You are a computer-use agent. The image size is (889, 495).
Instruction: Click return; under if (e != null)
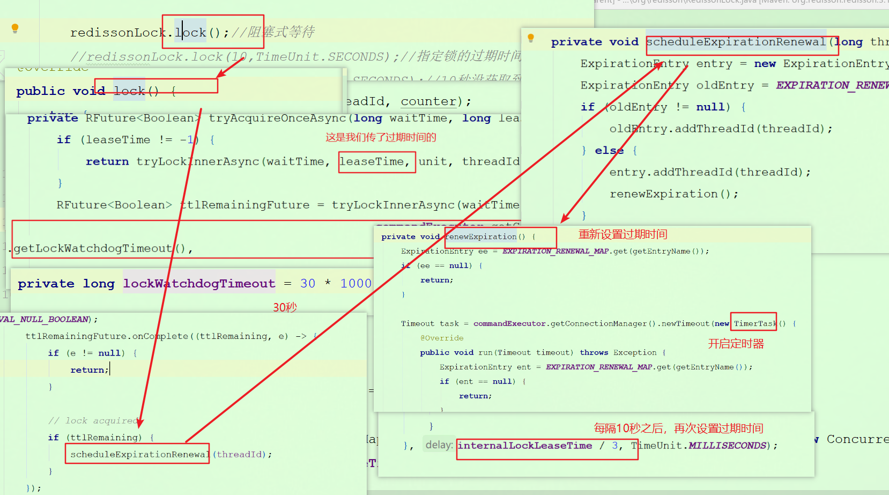pos(90,370)
